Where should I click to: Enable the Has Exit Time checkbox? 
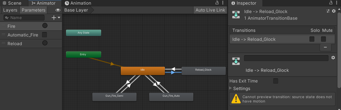(276, 81)
